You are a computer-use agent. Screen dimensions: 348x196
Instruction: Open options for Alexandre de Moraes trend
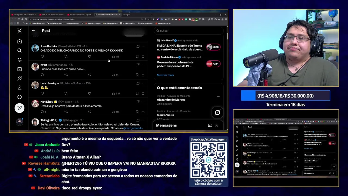point(219,96)
